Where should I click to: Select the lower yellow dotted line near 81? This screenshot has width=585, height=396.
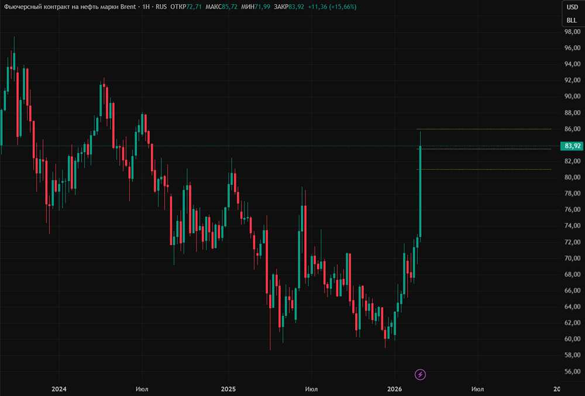pyautogui.click(x=484, y=169)
